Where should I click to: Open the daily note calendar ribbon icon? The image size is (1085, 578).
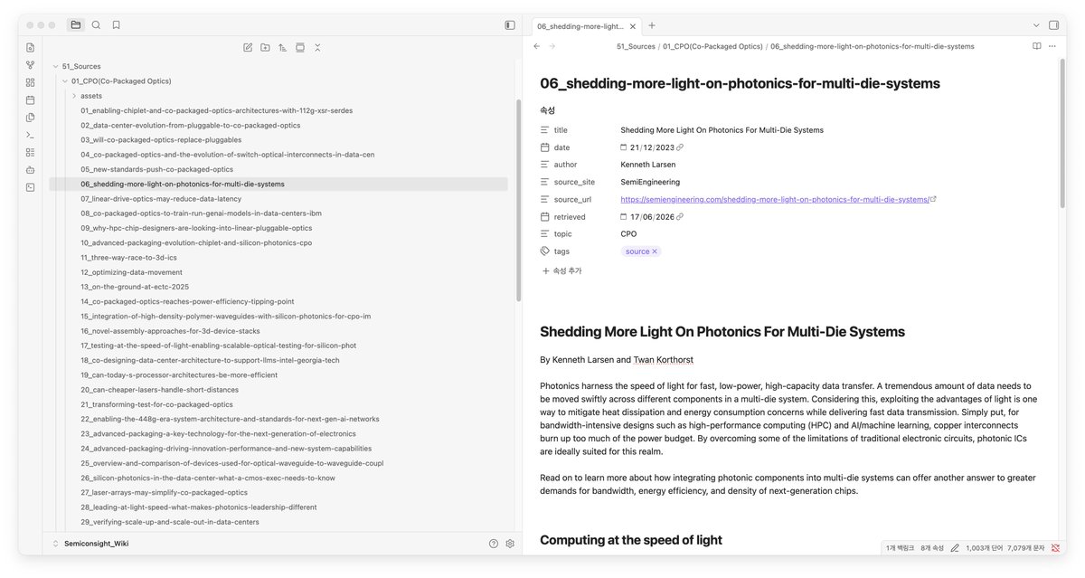click(x=30, y=99)
